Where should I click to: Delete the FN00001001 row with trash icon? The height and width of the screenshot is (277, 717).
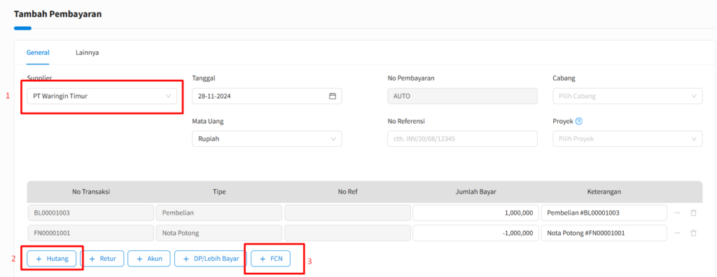693,233
